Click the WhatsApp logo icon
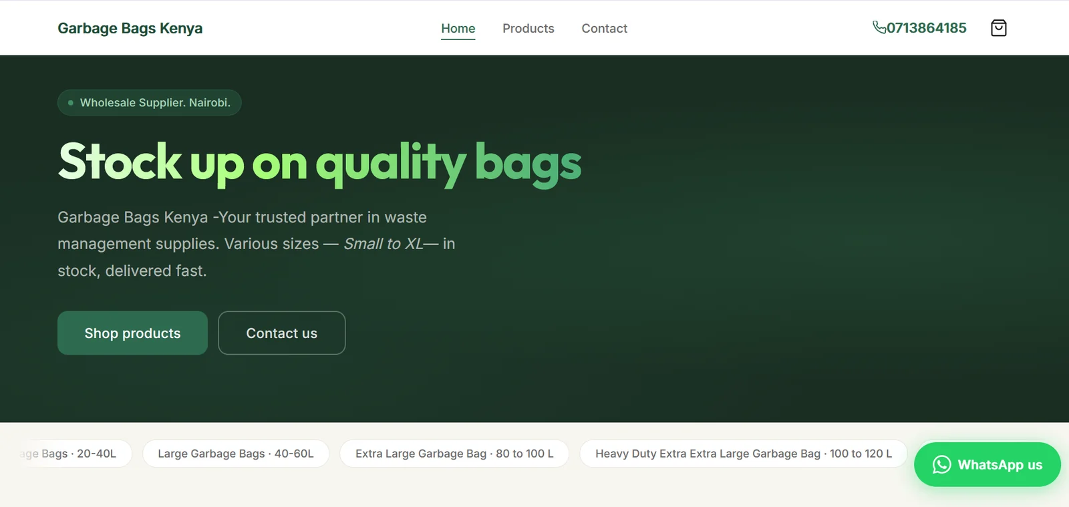Screen dimensions: 1069x507 [941, 465]
